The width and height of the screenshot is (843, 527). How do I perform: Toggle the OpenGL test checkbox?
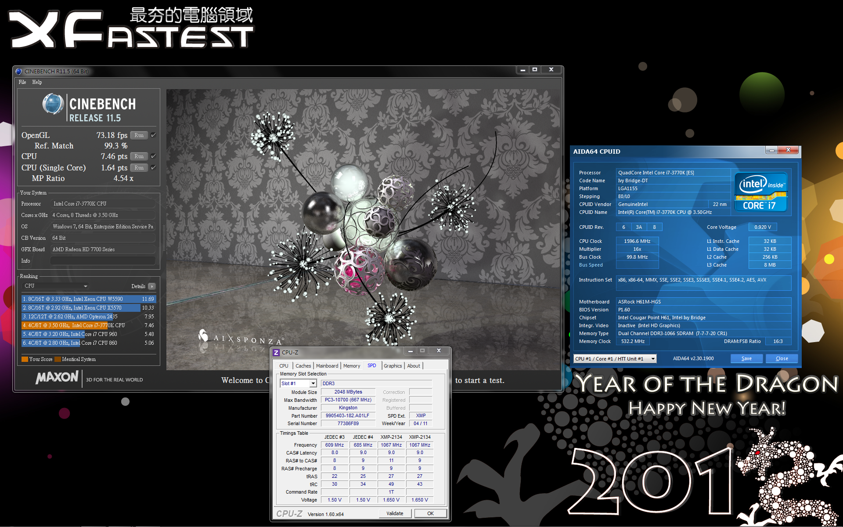click(x=153, y=135)
